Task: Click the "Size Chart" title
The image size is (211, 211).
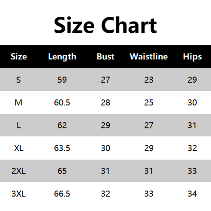Action: click(x=105, y=25)
